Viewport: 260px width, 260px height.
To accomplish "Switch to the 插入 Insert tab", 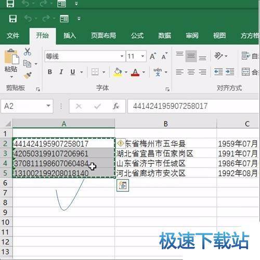I will (70, 36).
